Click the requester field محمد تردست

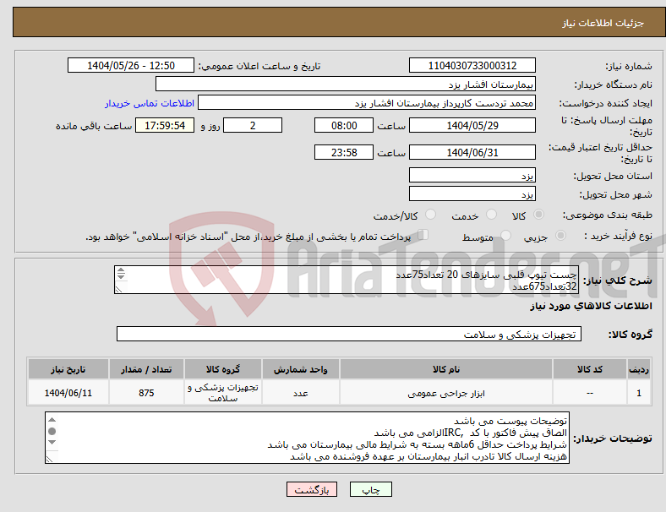point(367,103)
